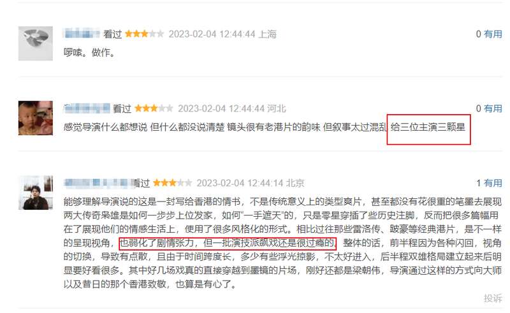Click the timestamp 2023-02-04 12:44:14 北京
Image resolution: width=510 pixels, height=313 pixels.
[251, 183]
